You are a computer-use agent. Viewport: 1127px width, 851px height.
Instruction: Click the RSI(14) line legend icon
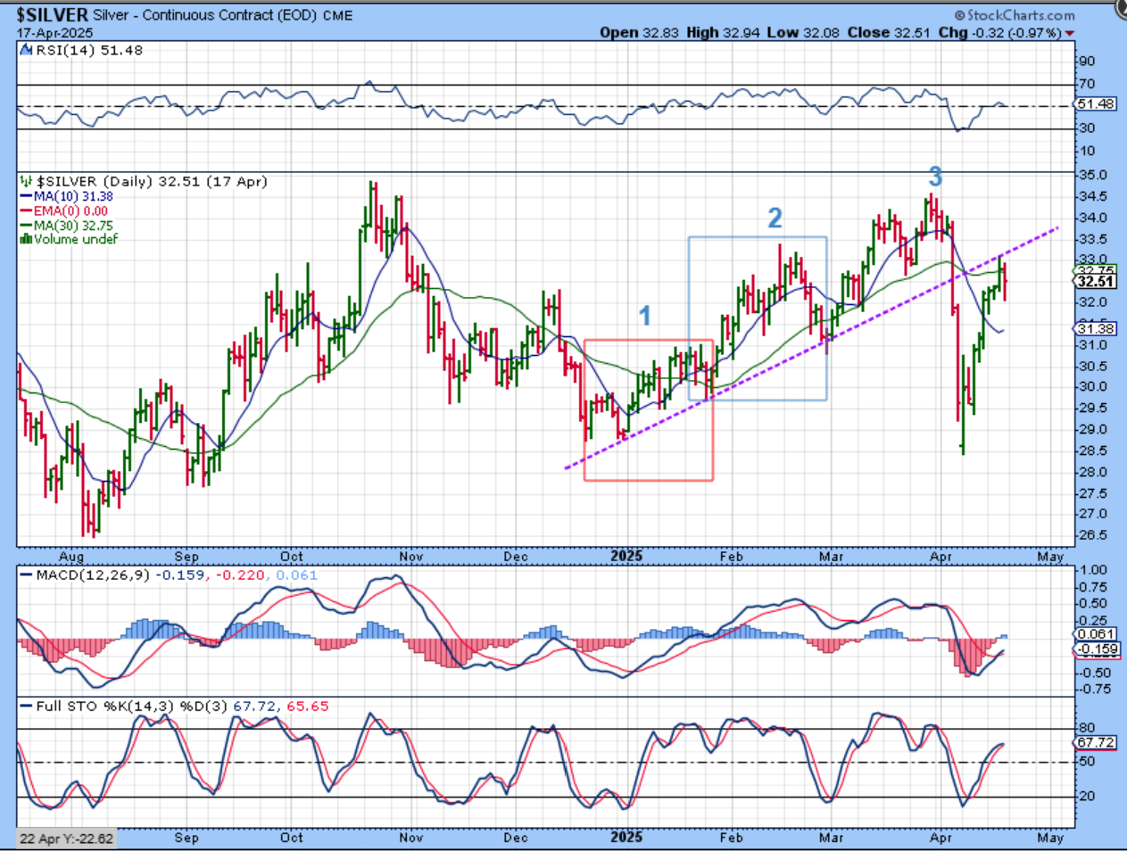tap(27, 51)
